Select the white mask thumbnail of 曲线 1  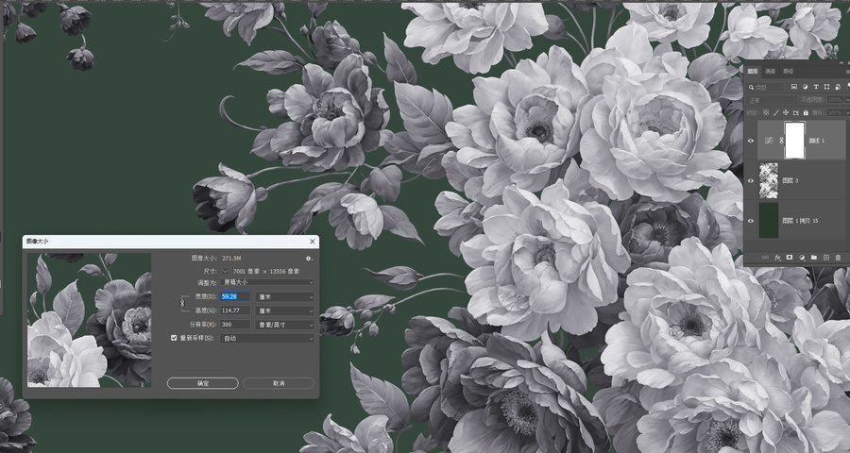[x=794, y=141]
